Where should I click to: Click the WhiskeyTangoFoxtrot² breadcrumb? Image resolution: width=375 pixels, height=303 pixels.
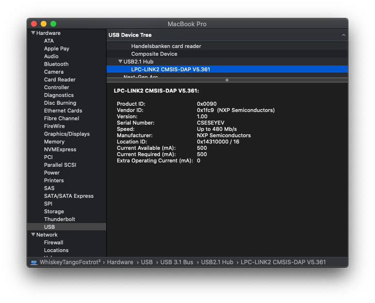70,262
